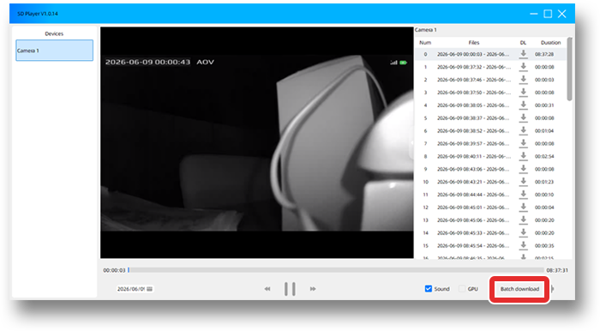Screen dimensions: 600x331
Task: Click the video preview area
Action: pyautogui.click(x=257, y=142)
